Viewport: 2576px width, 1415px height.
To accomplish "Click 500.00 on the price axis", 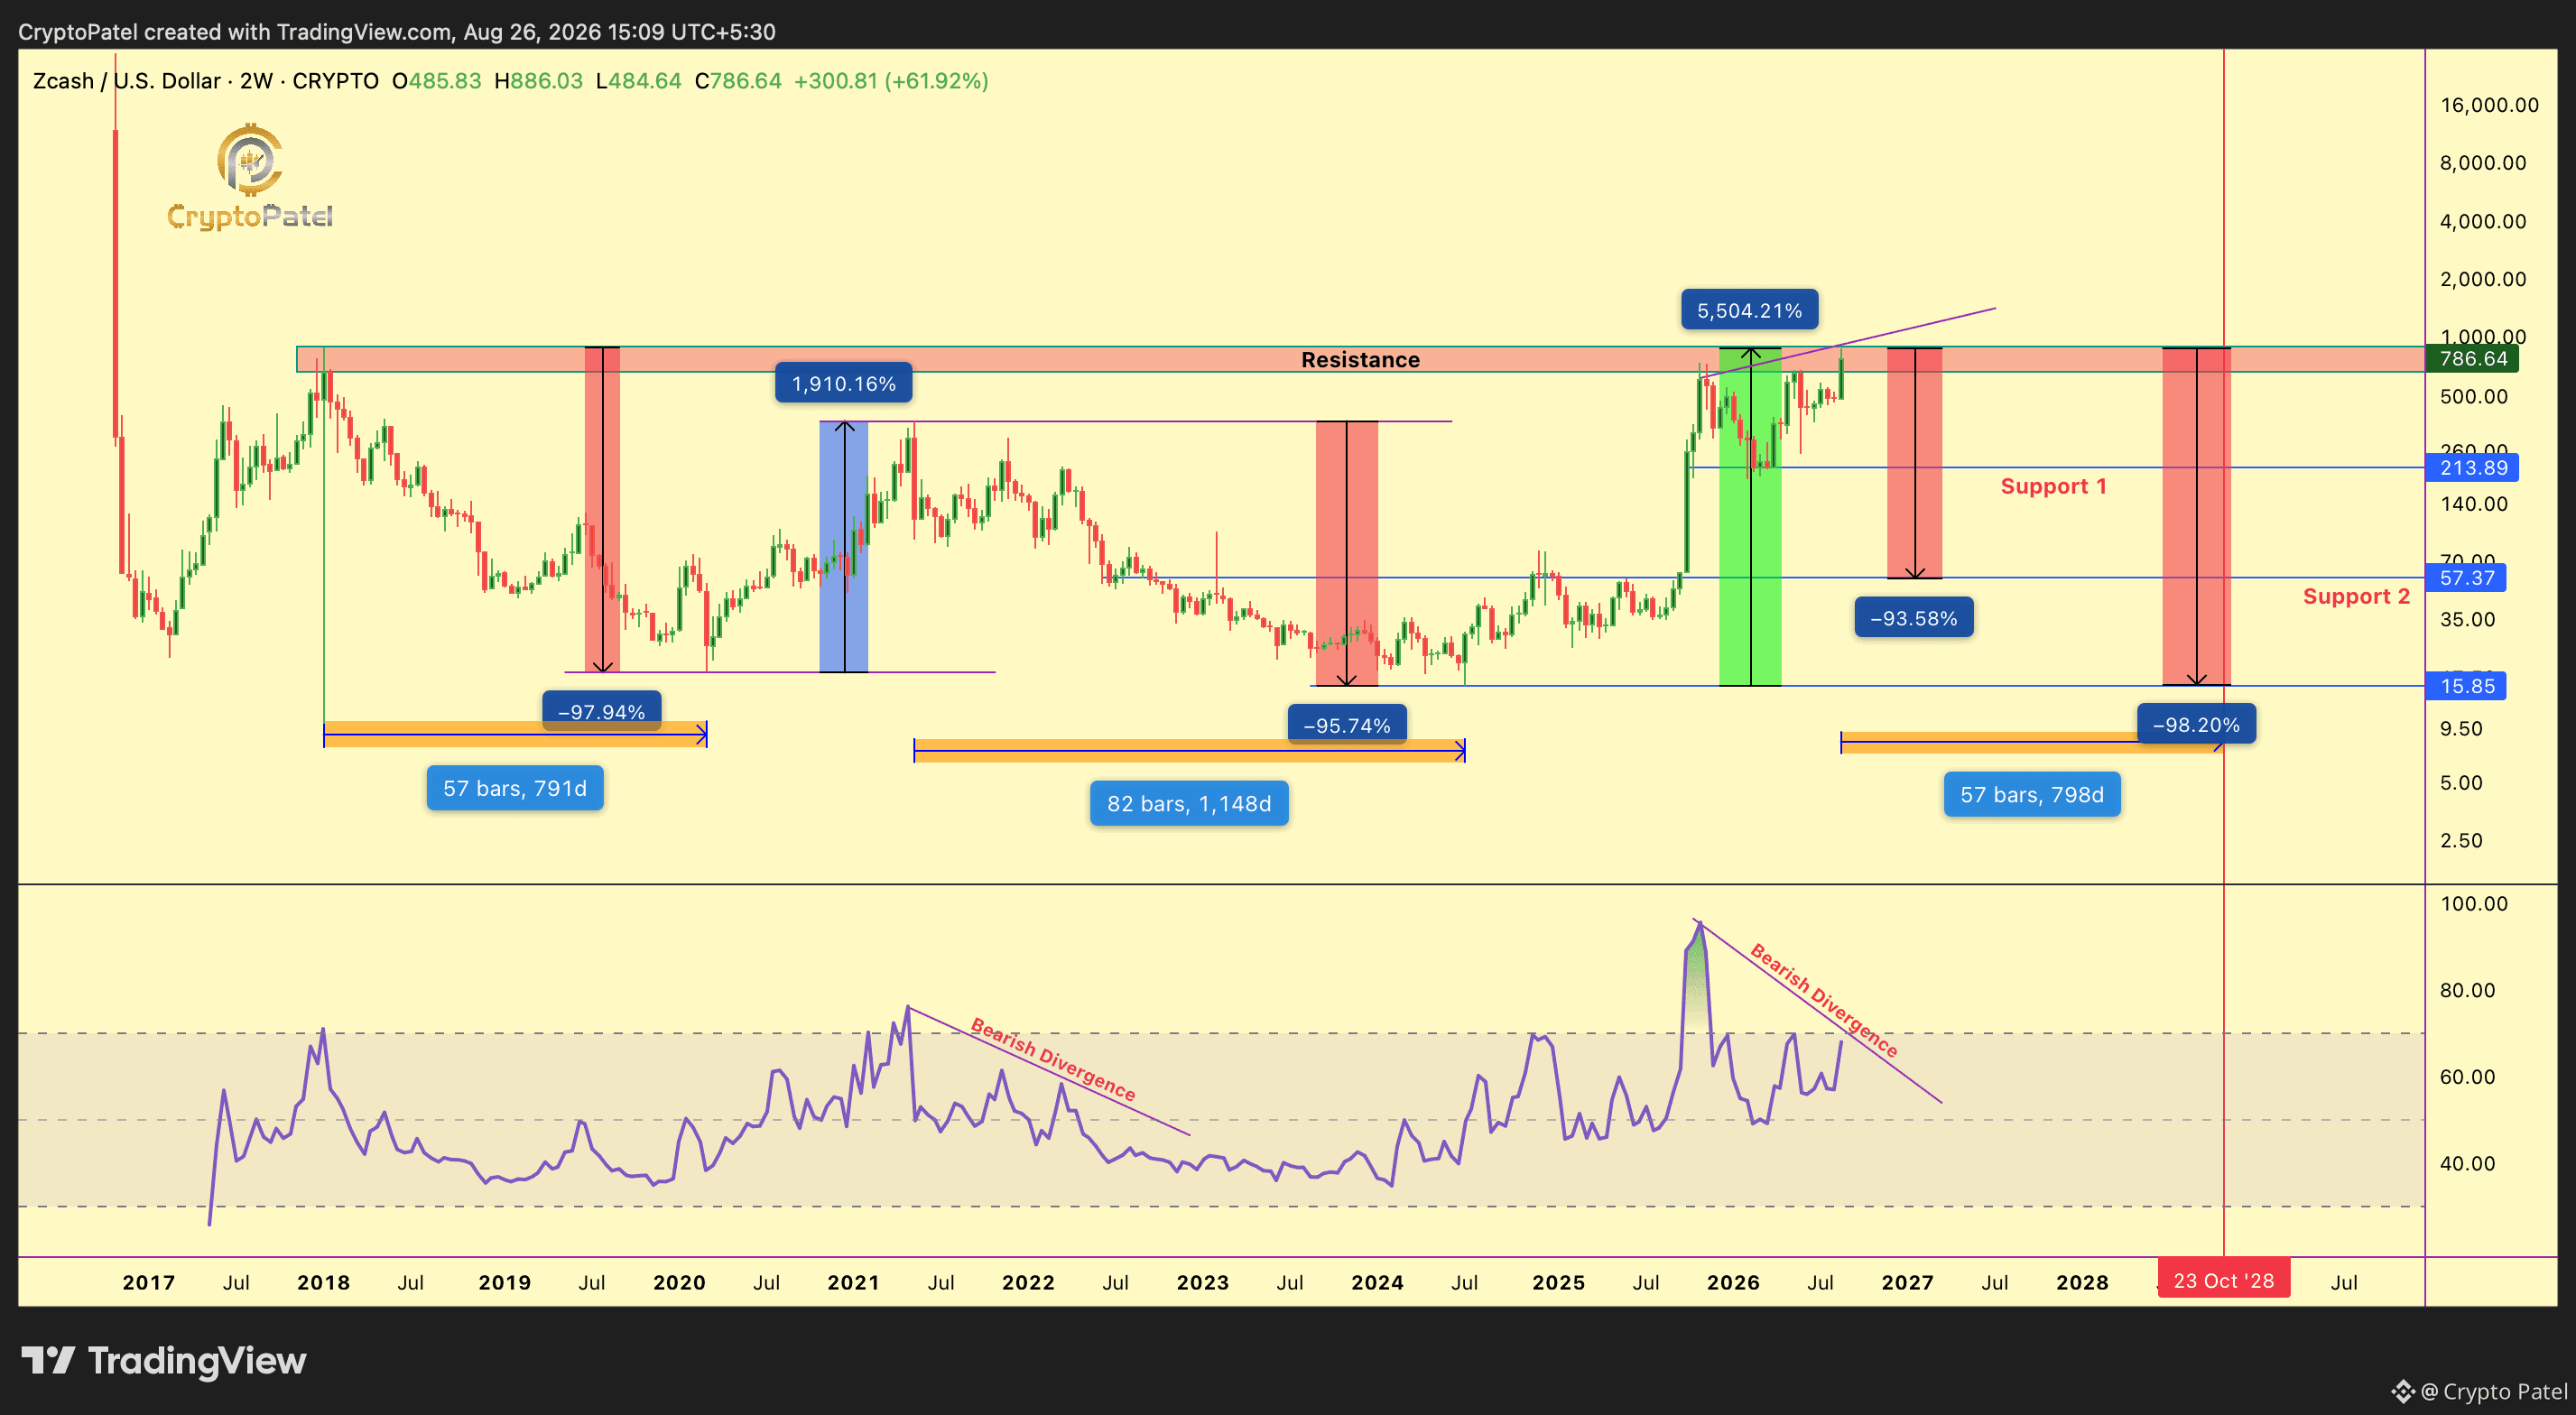I will 2474,396.
